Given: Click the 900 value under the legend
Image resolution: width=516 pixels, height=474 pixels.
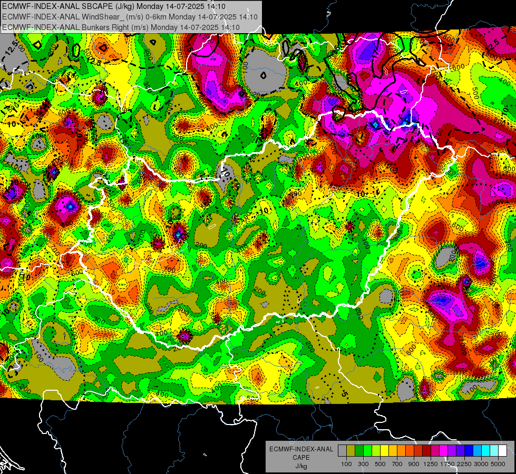Looking at the screenshot, I should [x=414, y=464].
